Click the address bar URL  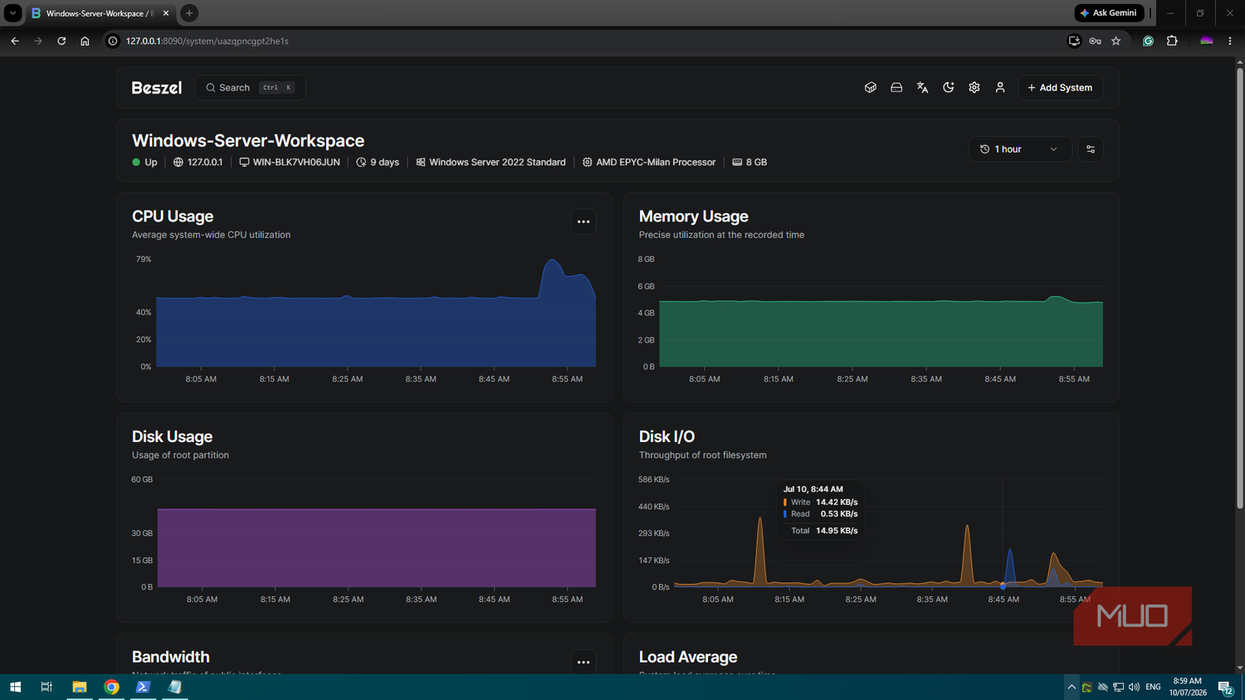207,41
